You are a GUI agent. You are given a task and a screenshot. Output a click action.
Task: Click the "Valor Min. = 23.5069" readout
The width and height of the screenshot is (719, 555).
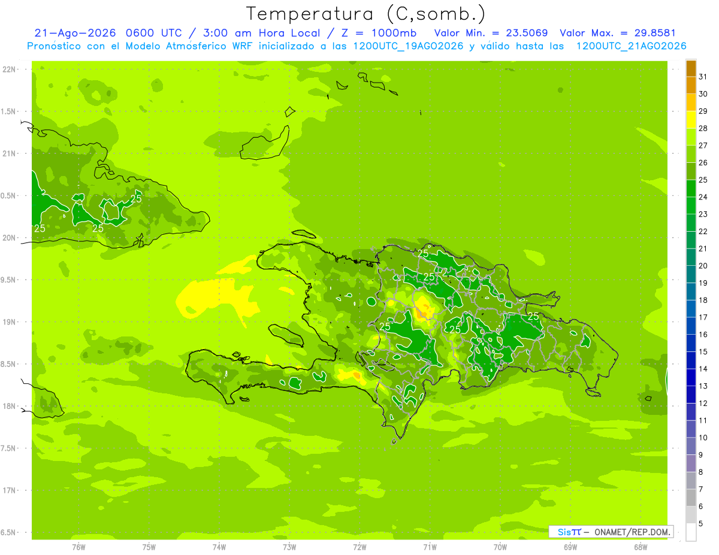(x=491, y=33)
